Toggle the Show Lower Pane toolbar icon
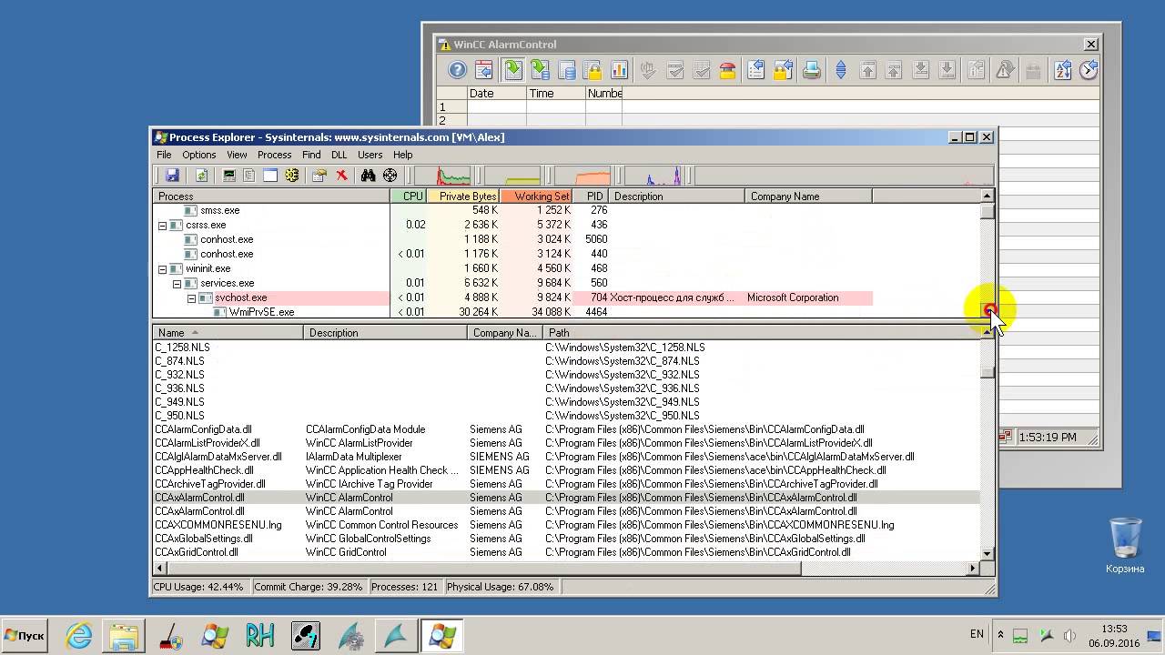The width and height of the screenshot is (1165, 655). (x=270, y=176)
